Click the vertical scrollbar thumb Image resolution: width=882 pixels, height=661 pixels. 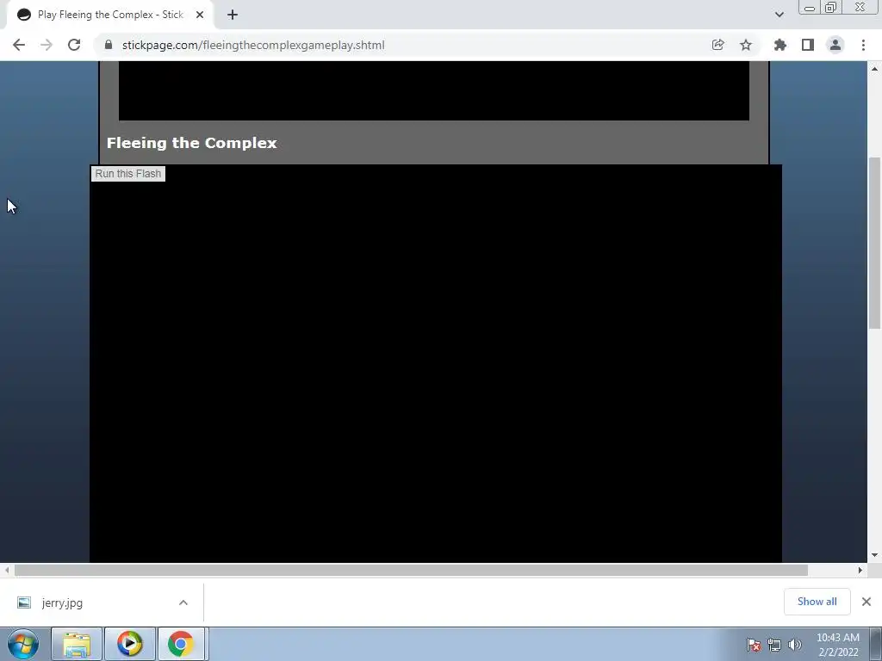(x=875, y=243)
